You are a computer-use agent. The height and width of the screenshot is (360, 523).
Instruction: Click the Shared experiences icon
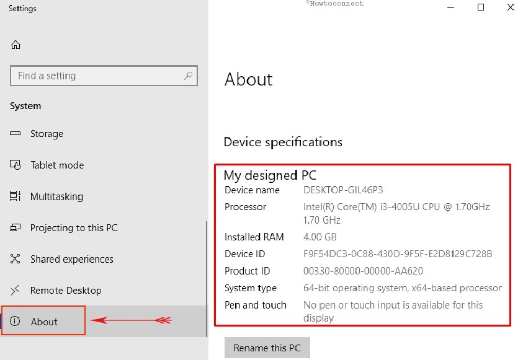click(x=16, y=259)
